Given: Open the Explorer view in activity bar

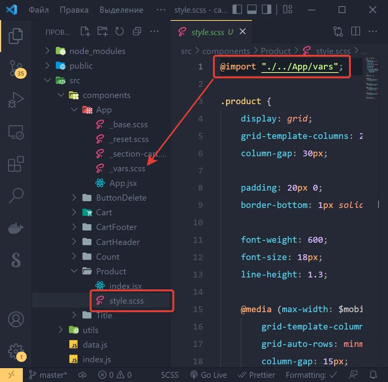Looking at the screenshot, I should coord(15,36).
